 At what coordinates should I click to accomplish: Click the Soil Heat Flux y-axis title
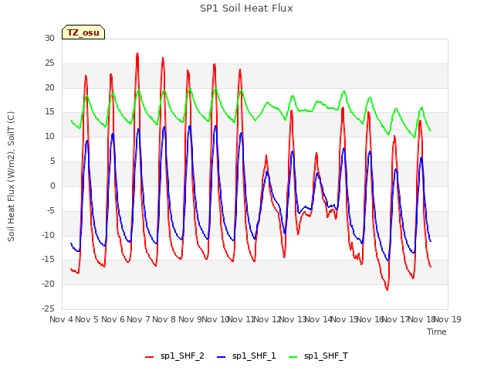click(11, 176)
